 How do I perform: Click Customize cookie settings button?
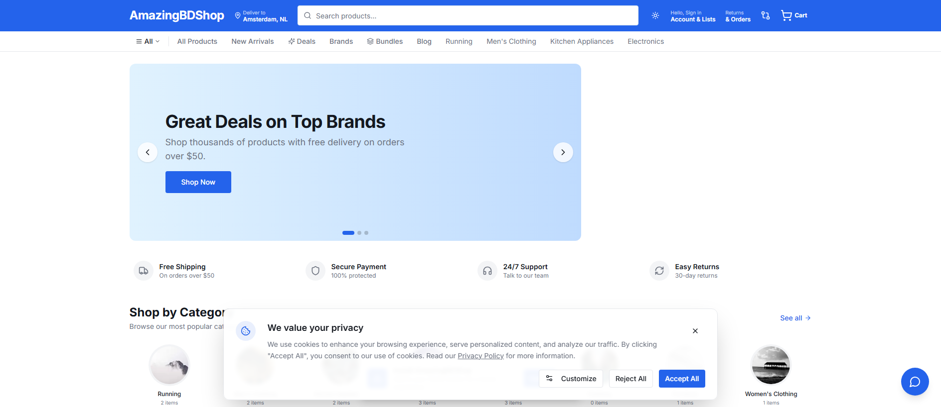point(571,379)
